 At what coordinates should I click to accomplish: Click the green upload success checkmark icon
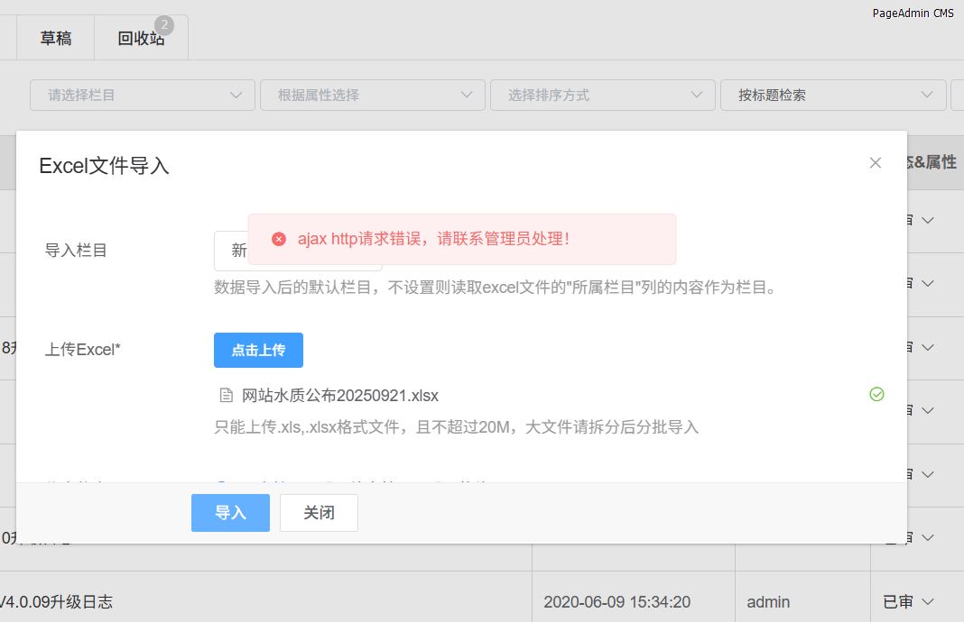coord(876,394)
